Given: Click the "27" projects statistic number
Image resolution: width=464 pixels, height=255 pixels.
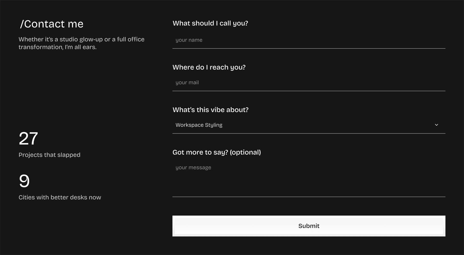Looking at the screenshot, I should pyautogui.click(x=28, y=139).
